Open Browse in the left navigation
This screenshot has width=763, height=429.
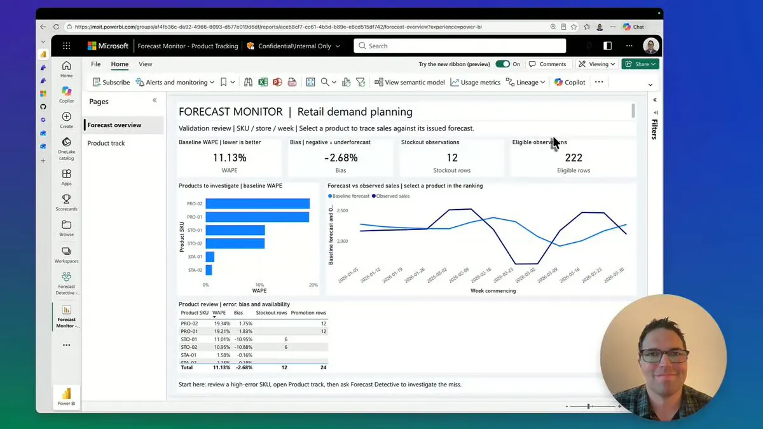pyautogui.click(x=66, y=228)
